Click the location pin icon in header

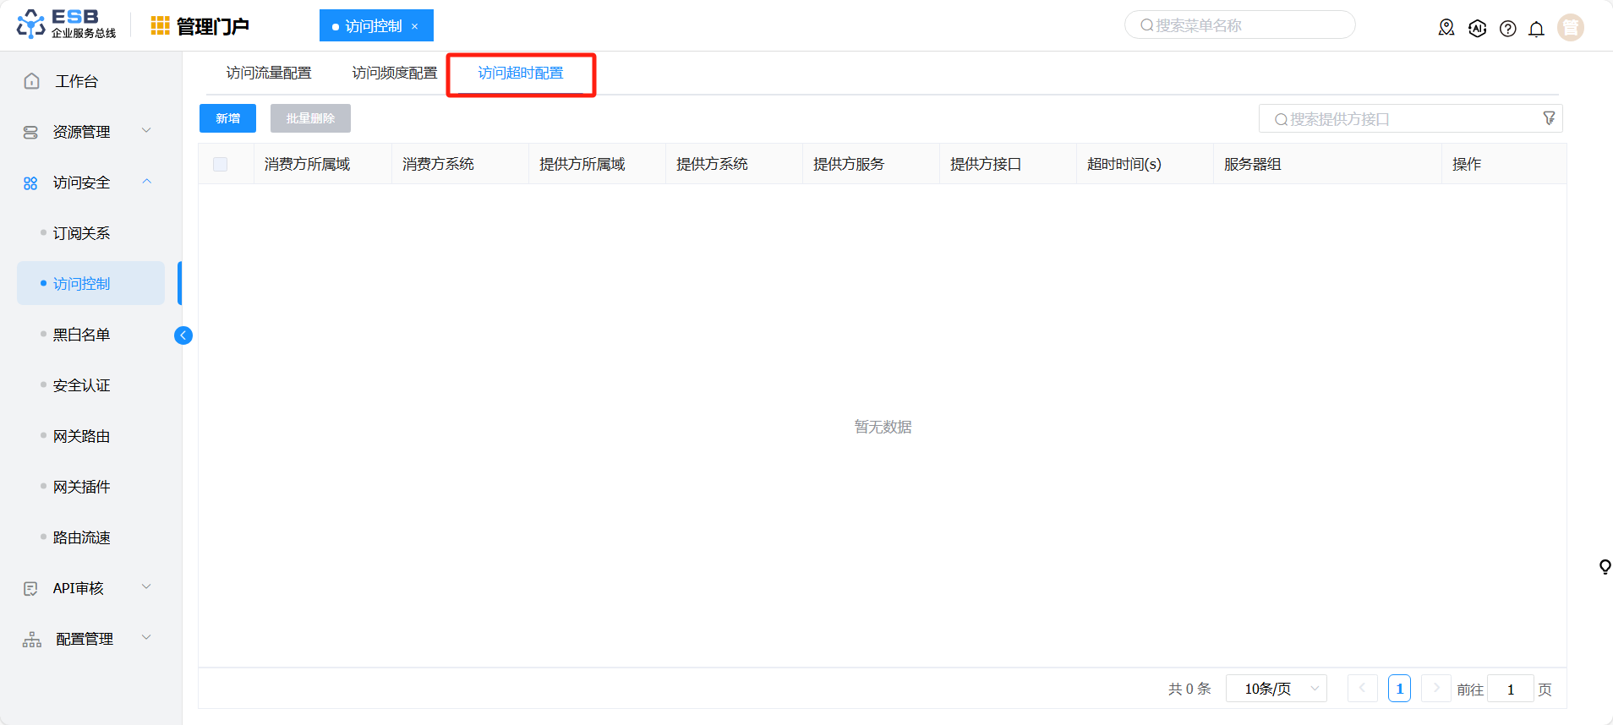click(1446, 28)
